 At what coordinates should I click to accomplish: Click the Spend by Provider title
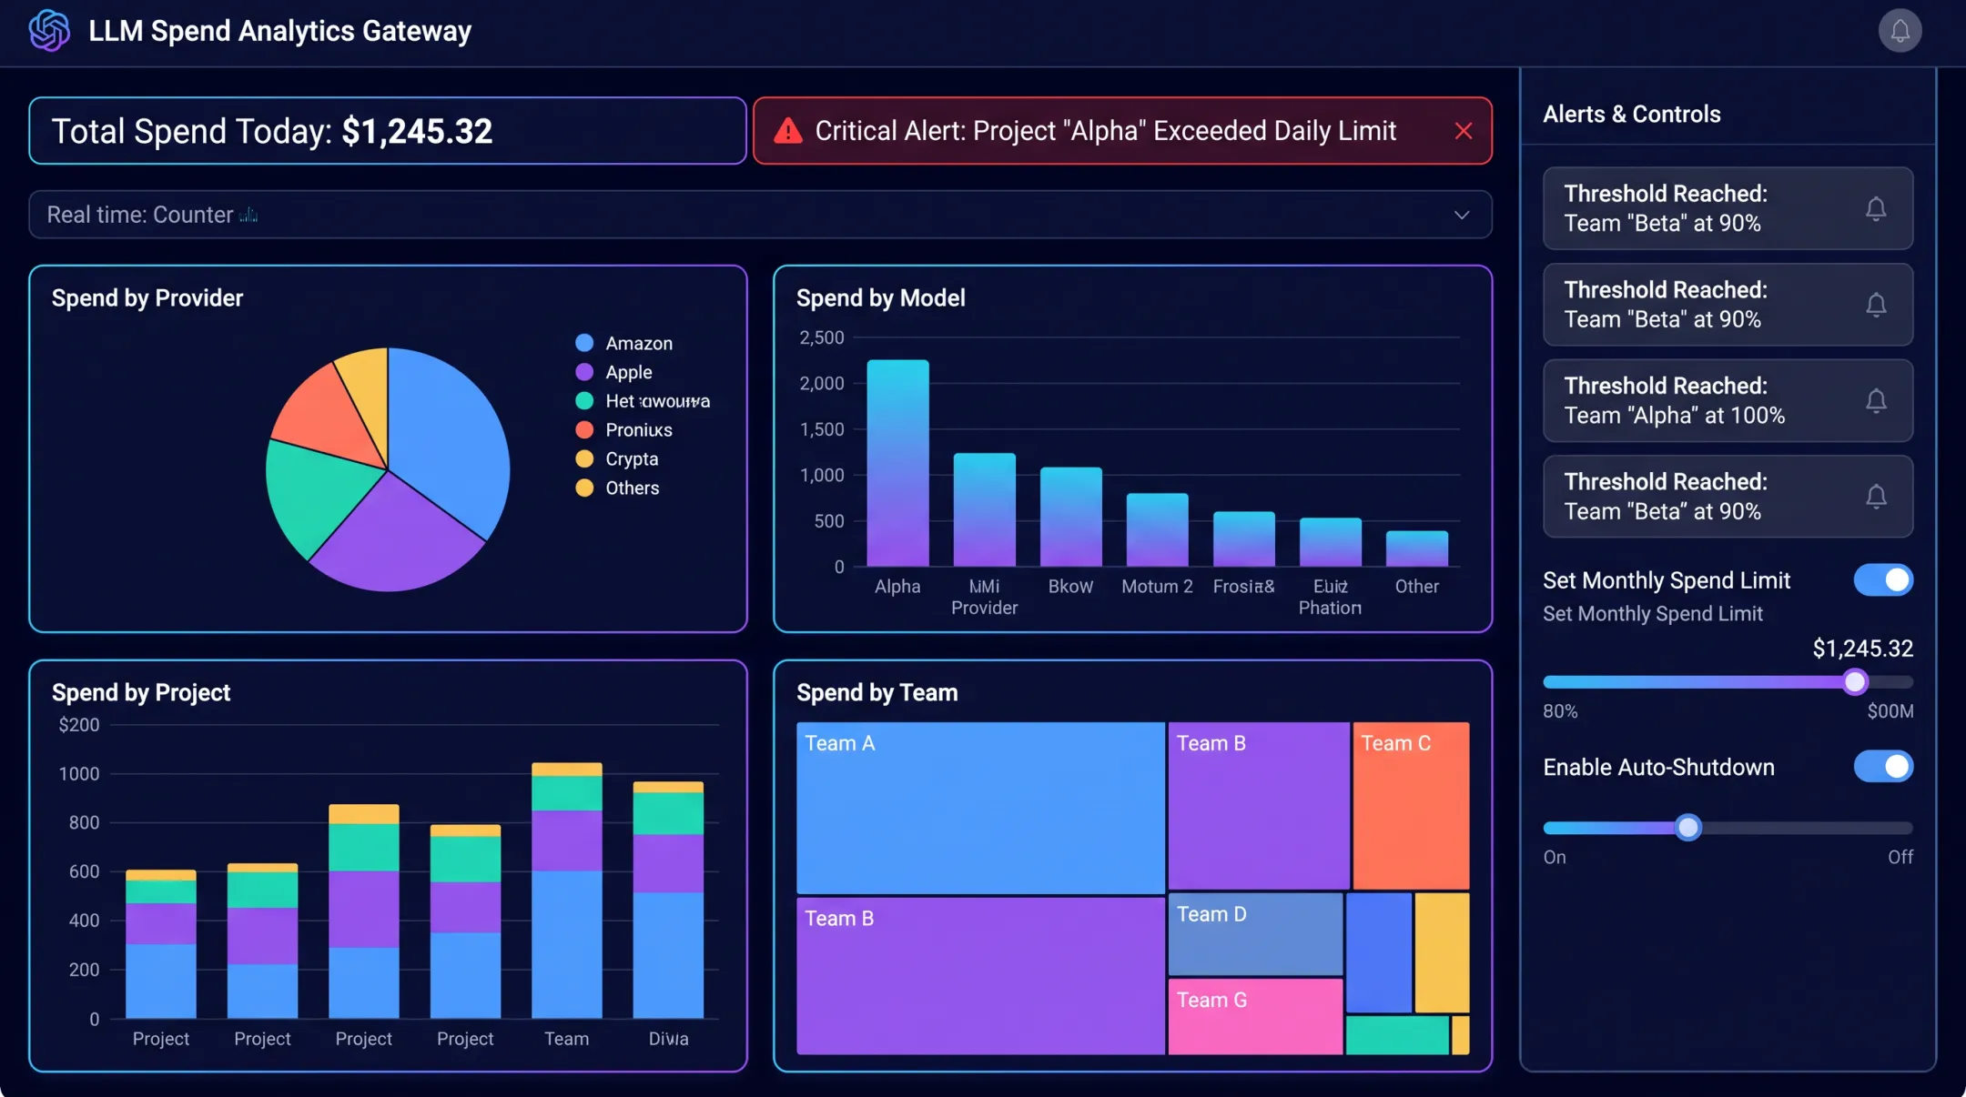point(147,297)
